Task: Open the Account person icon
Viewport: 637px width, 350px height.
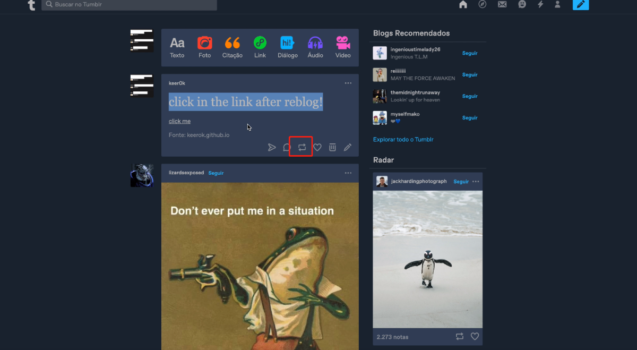Action: coord(557,4)
